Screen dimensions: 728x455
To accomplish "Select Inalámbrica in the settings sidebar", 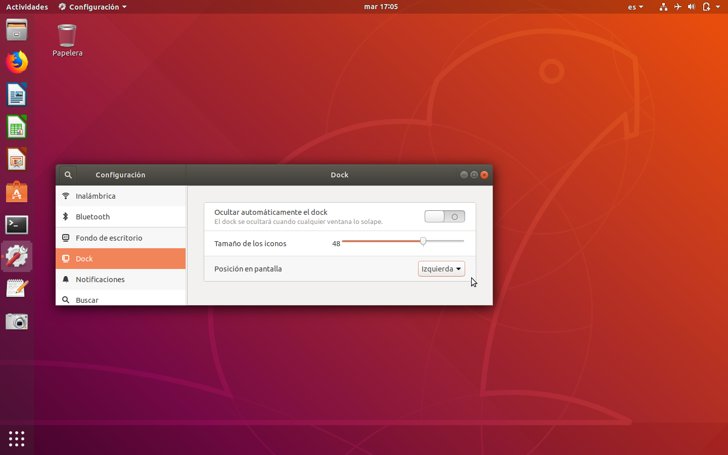I will (121, 196).
